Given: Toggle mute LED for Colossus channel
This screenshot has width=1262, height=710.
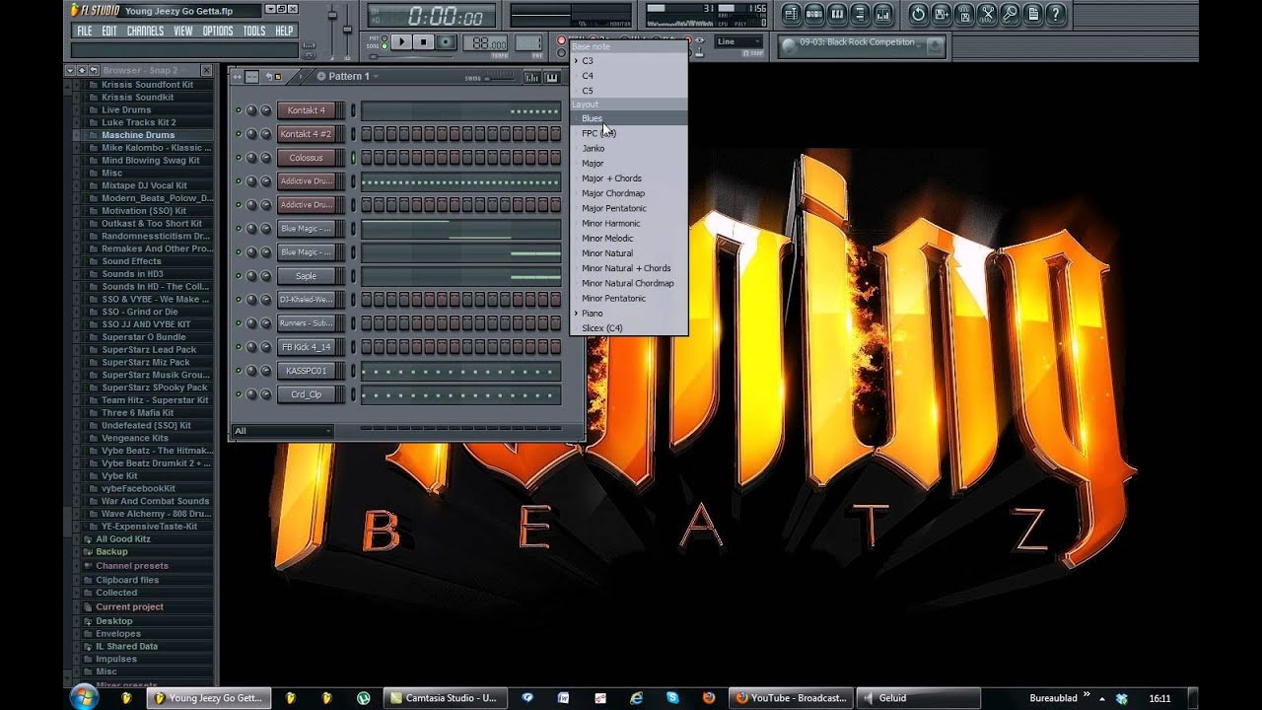Looking at the screenshot, I should [x=238, y=158].
